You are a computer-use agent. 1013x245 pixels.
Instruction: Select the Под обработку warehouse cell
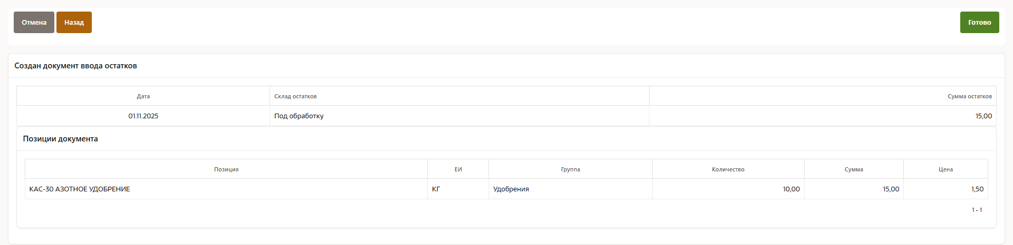pyautogui.click(x=299, y=116)
